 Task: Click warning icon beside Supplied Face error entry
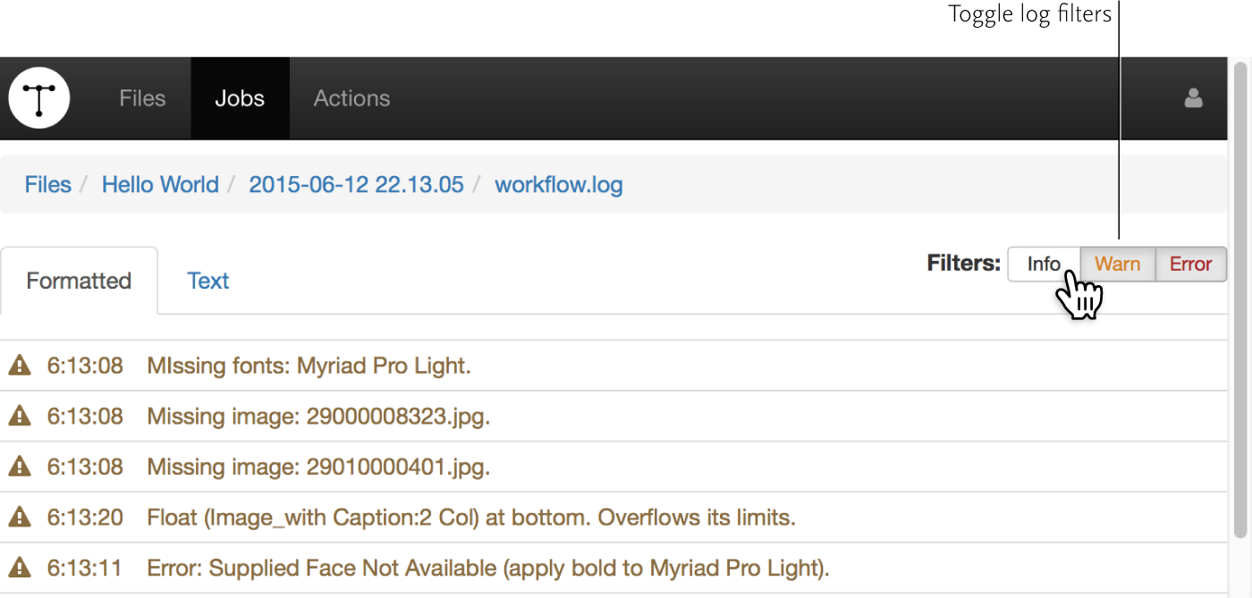[x=20, y=568]
